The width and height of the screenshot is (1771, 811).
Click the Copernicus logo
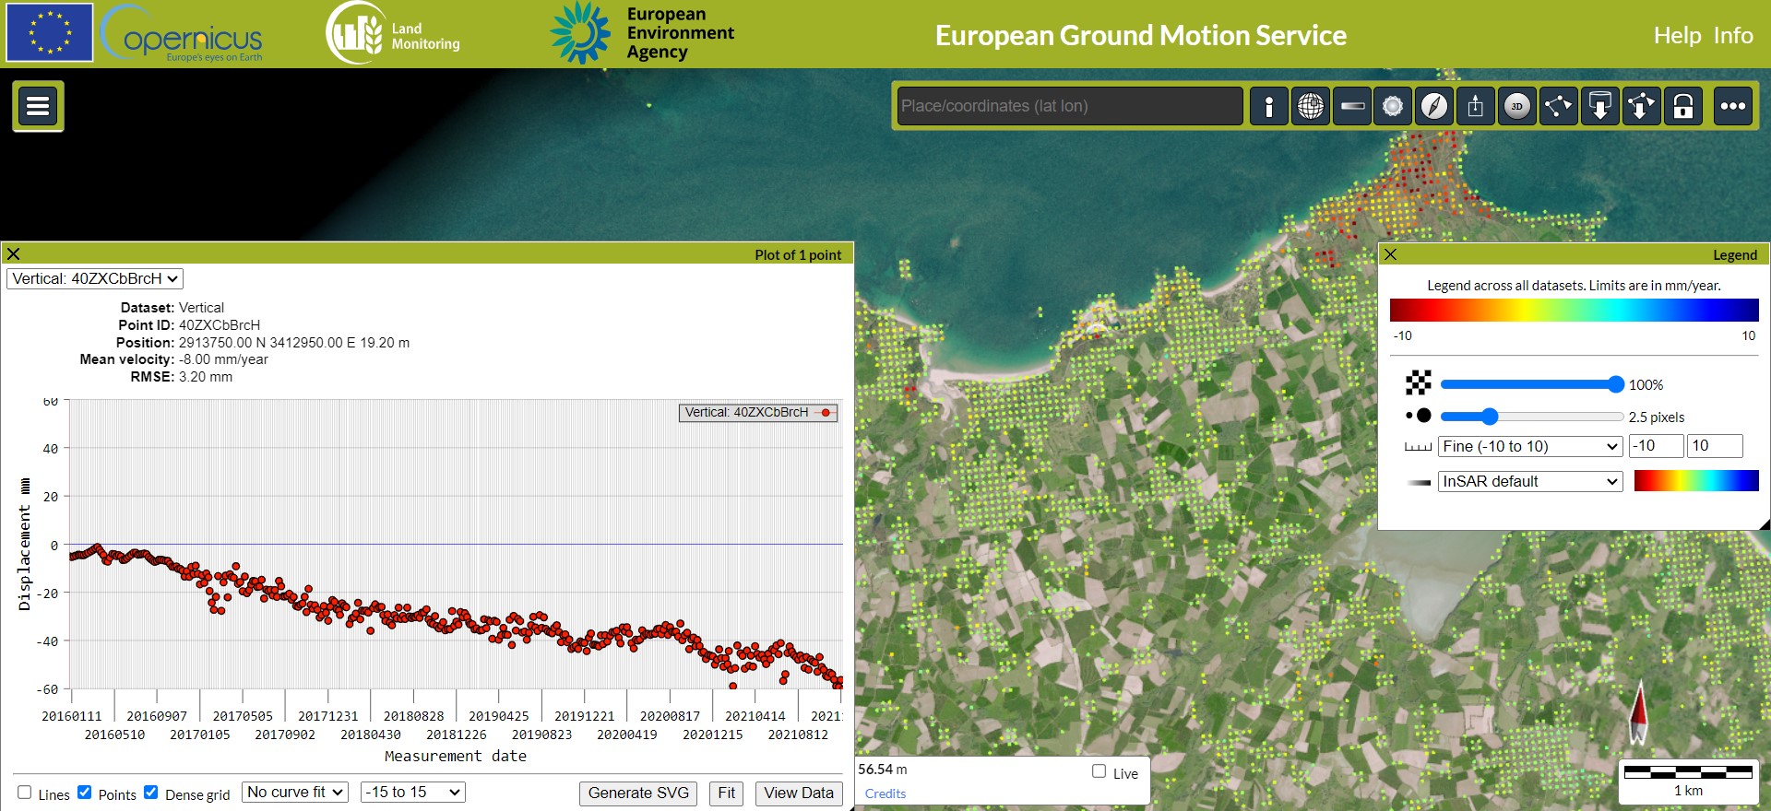(183, 34)
